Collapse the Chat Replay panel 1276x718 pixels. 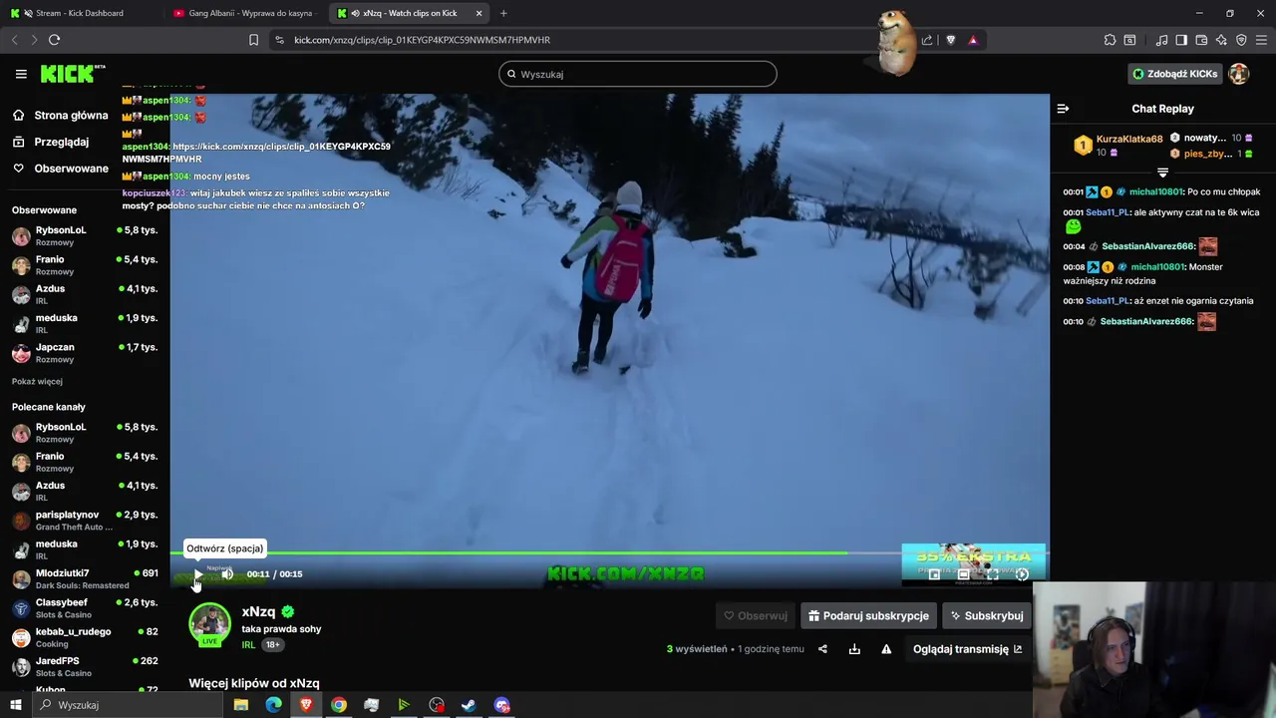1063,109
